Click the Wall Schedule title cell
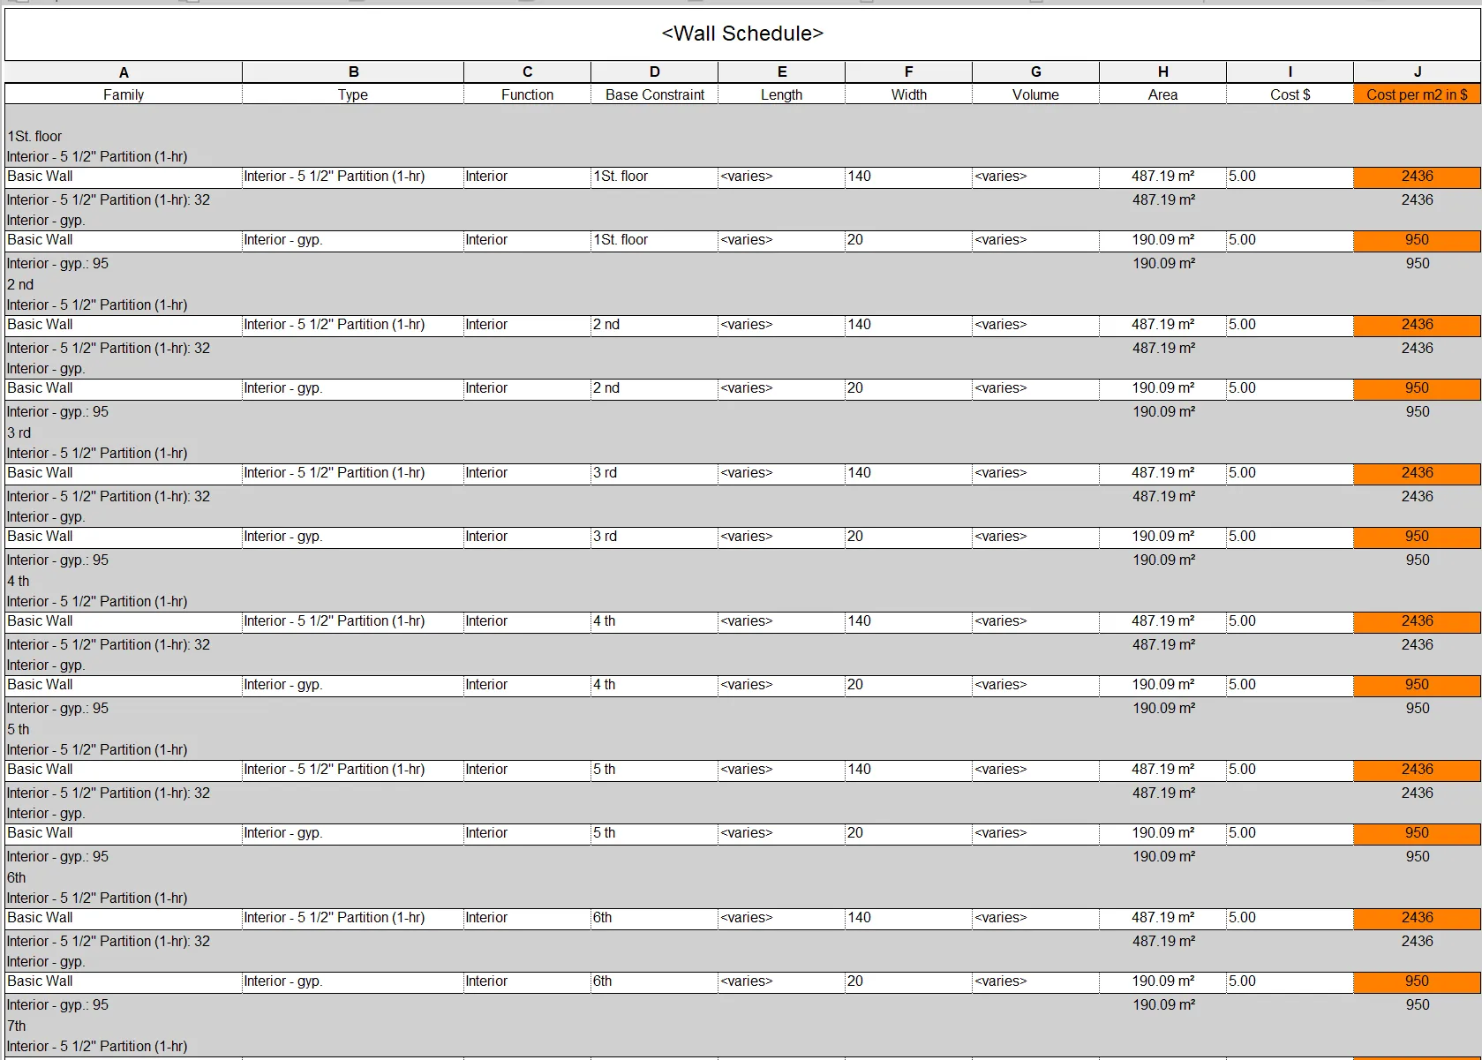This screenshot has height=1060, width=1482. (x=741, y=34)
